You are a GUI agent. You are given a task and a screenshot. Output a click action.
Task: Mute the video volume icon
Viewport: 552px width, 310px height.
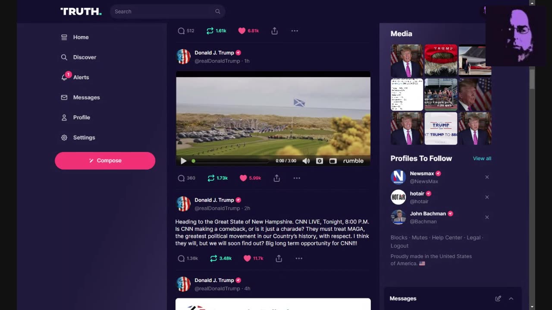[306, 161]
